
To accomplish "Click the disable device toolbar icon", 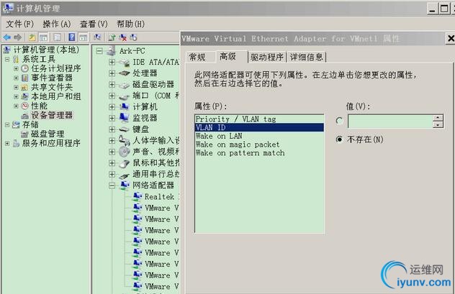I will 133,37.
